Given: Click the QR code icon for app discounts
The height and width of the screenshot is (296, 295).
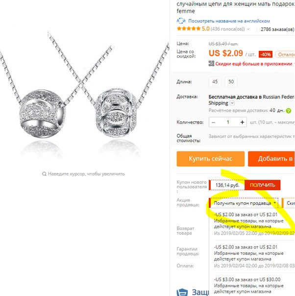Looking at the screenshot, I should tap(211, 63).
